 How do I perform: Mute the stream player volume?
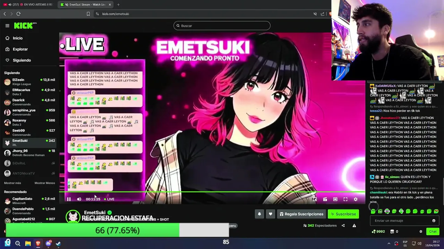[x=79, y=199]
